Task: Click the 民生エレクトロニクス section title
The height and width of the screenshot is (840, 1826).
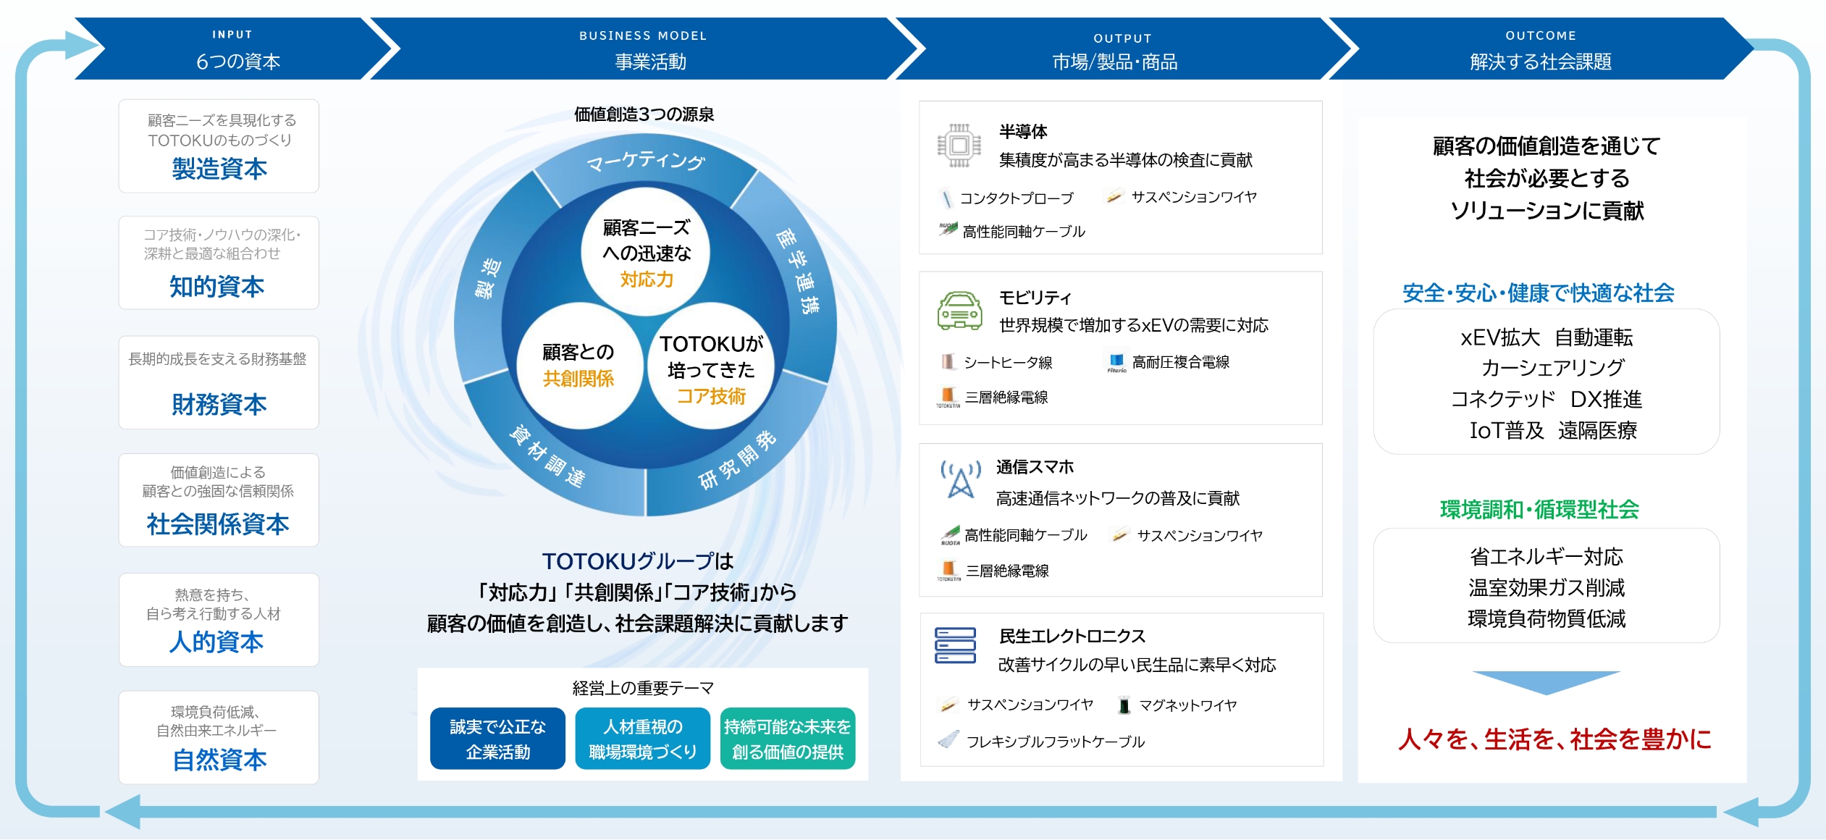Action: [1072, 637]
